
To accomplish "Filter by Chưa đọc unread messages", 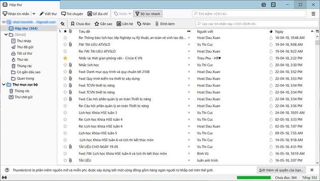I will click(x=80, y=24).
